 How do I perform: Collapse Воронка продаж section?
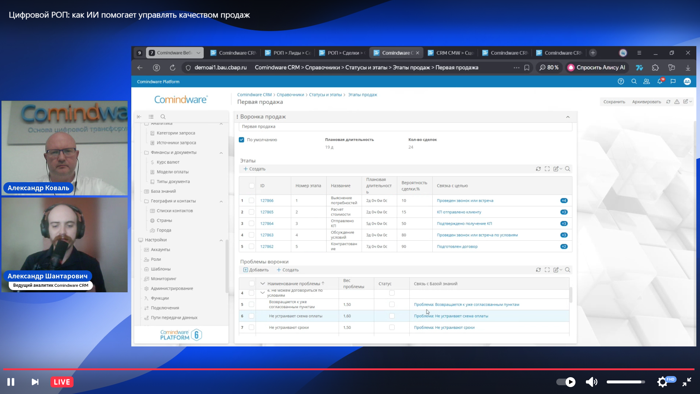tap(568, 117)
